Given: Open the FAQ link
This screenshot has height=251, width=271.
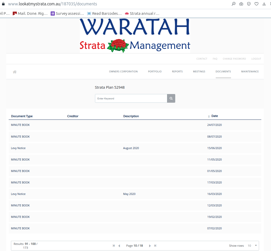Looking at the screenshot, I should tap(215, 59).
